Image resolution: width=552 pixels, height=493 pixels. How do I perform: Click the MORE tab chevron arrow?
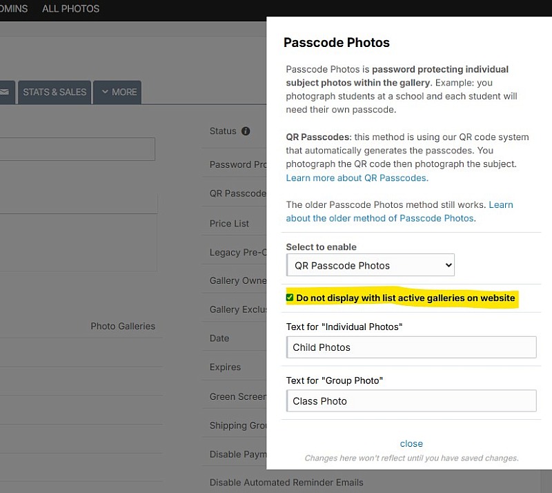point(105,92)
